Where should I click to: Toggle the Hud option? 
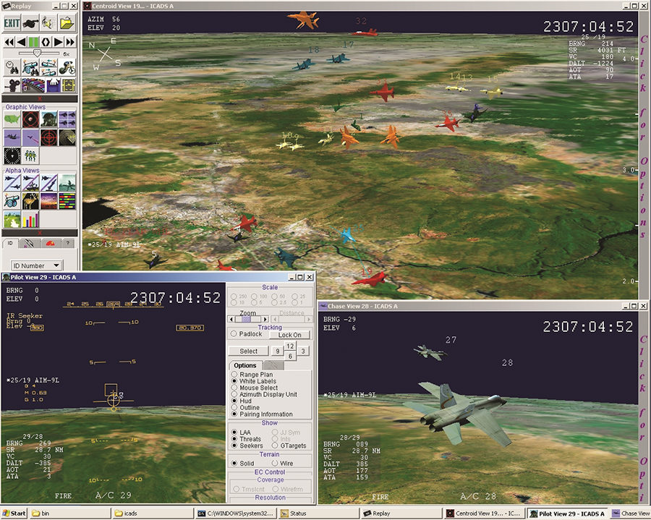tap(234, 400)
